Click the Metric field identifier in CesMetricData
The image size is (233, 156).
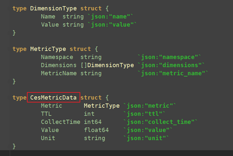coord(51,106)
